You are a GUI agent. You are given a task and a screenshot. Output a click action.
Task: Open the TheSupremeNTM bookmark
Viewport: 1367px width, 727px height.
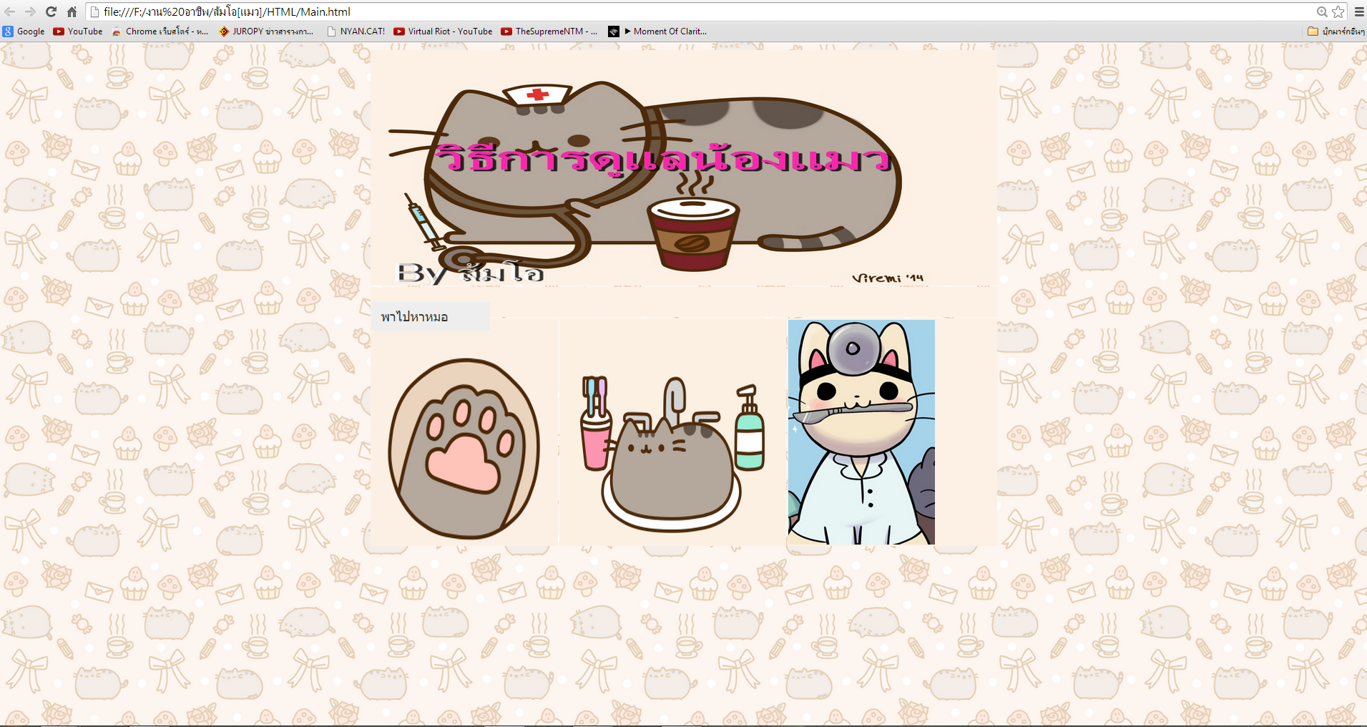click(x=549, y=31)
